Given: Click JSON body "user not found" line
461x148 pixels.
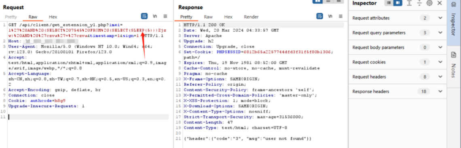Looking at the screenshot, I should (x=247, y=138).
